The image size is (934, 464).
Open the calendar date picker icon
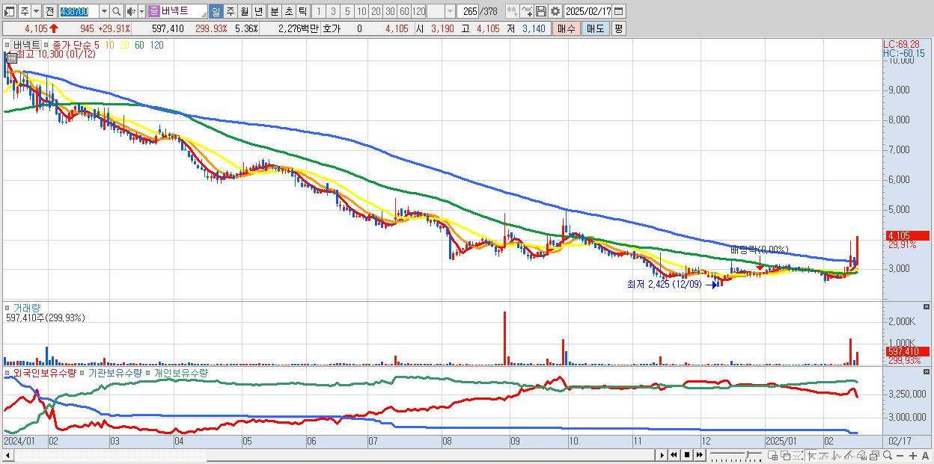point(619,11)
